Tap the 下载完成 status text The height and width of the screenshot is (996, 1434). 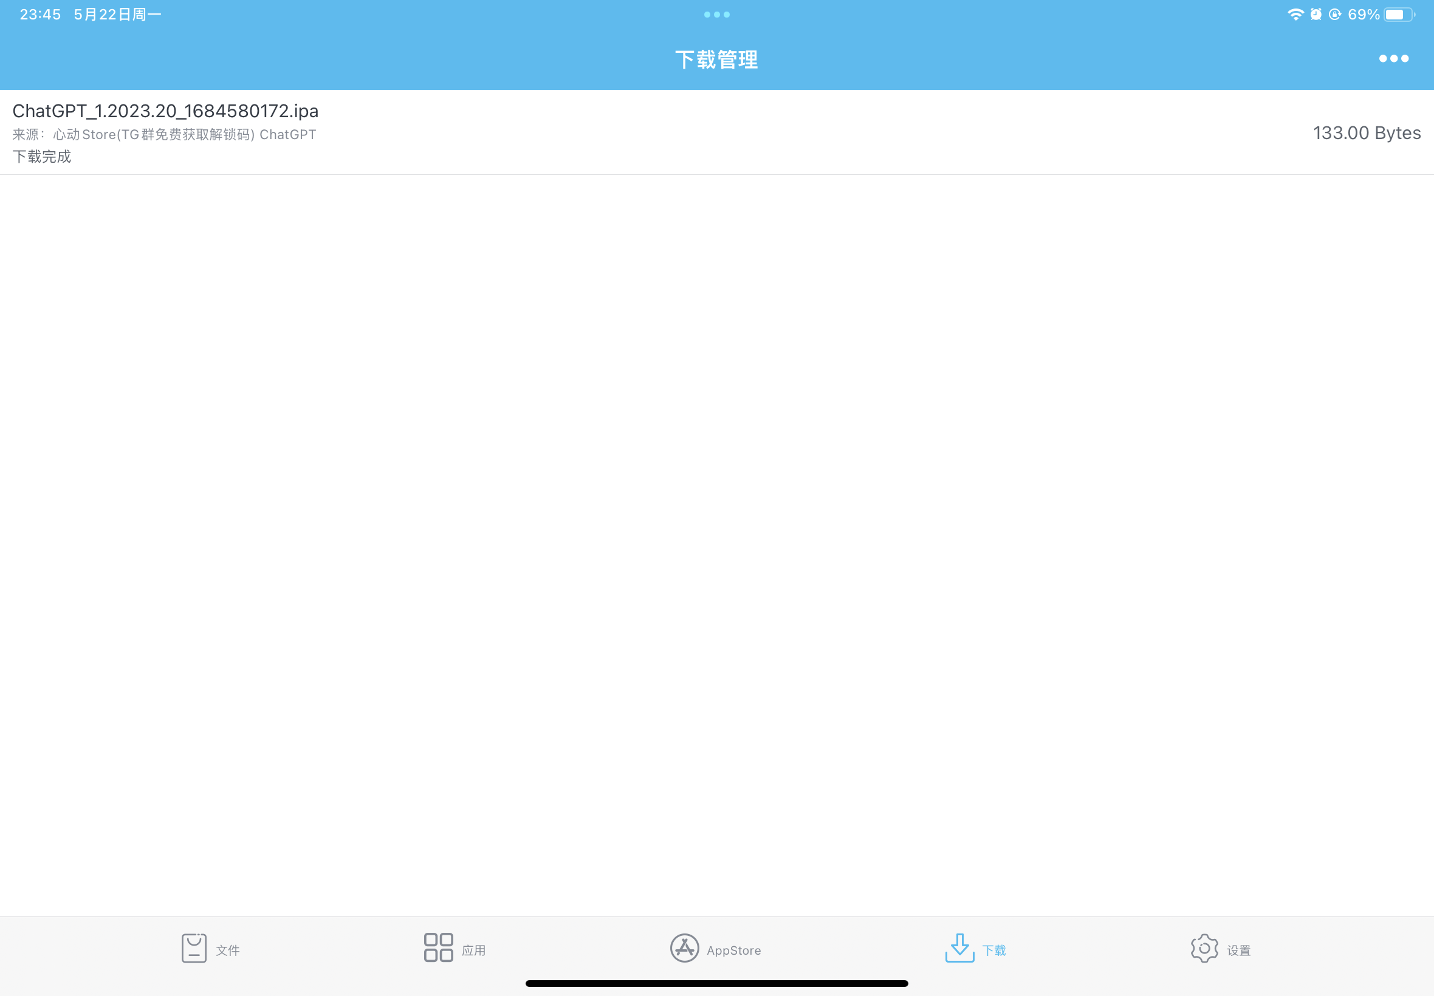42,156
